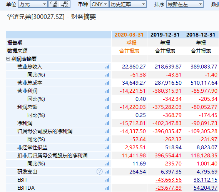Open the 历史汇率 dropdown

[128, 4]
